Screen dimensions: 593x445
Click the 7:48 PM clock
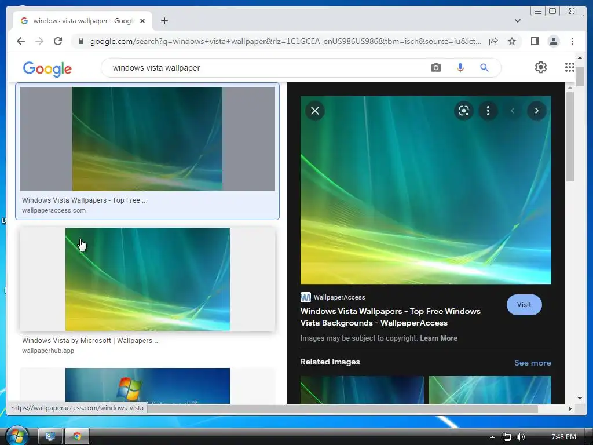[x=563, y=437]
